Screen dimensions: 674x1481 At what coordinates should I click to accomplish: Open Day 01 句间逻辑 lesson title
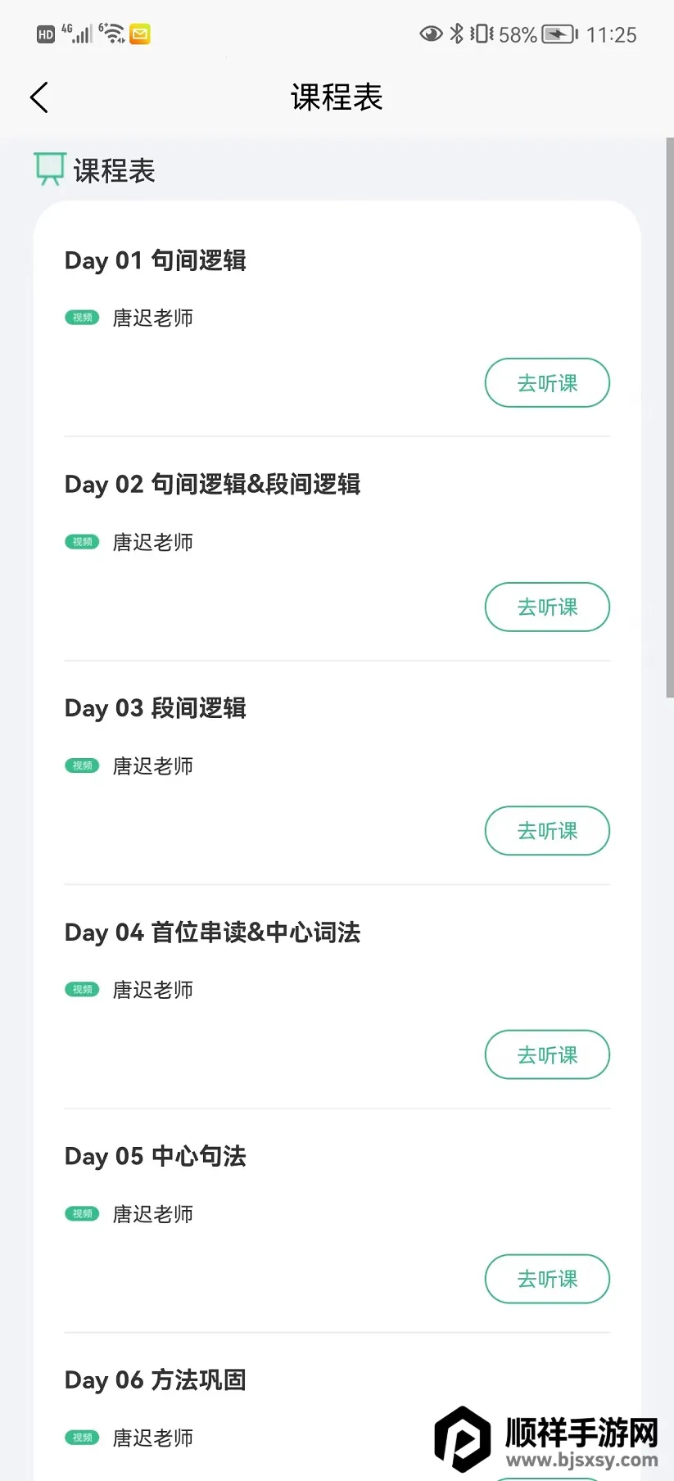pyautogui.click(x=156, y=260)
